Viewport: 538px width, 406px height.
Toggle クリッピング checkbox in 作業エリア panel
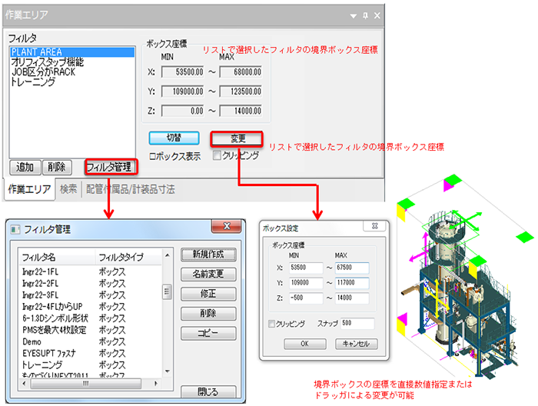pyautogui.click(x=216, y=155)
